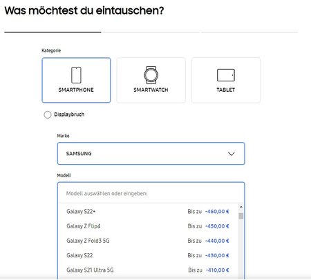Screen dimensions: 311x280
Task: Click the smartphone outline icon
Action: tap(76, 75)
